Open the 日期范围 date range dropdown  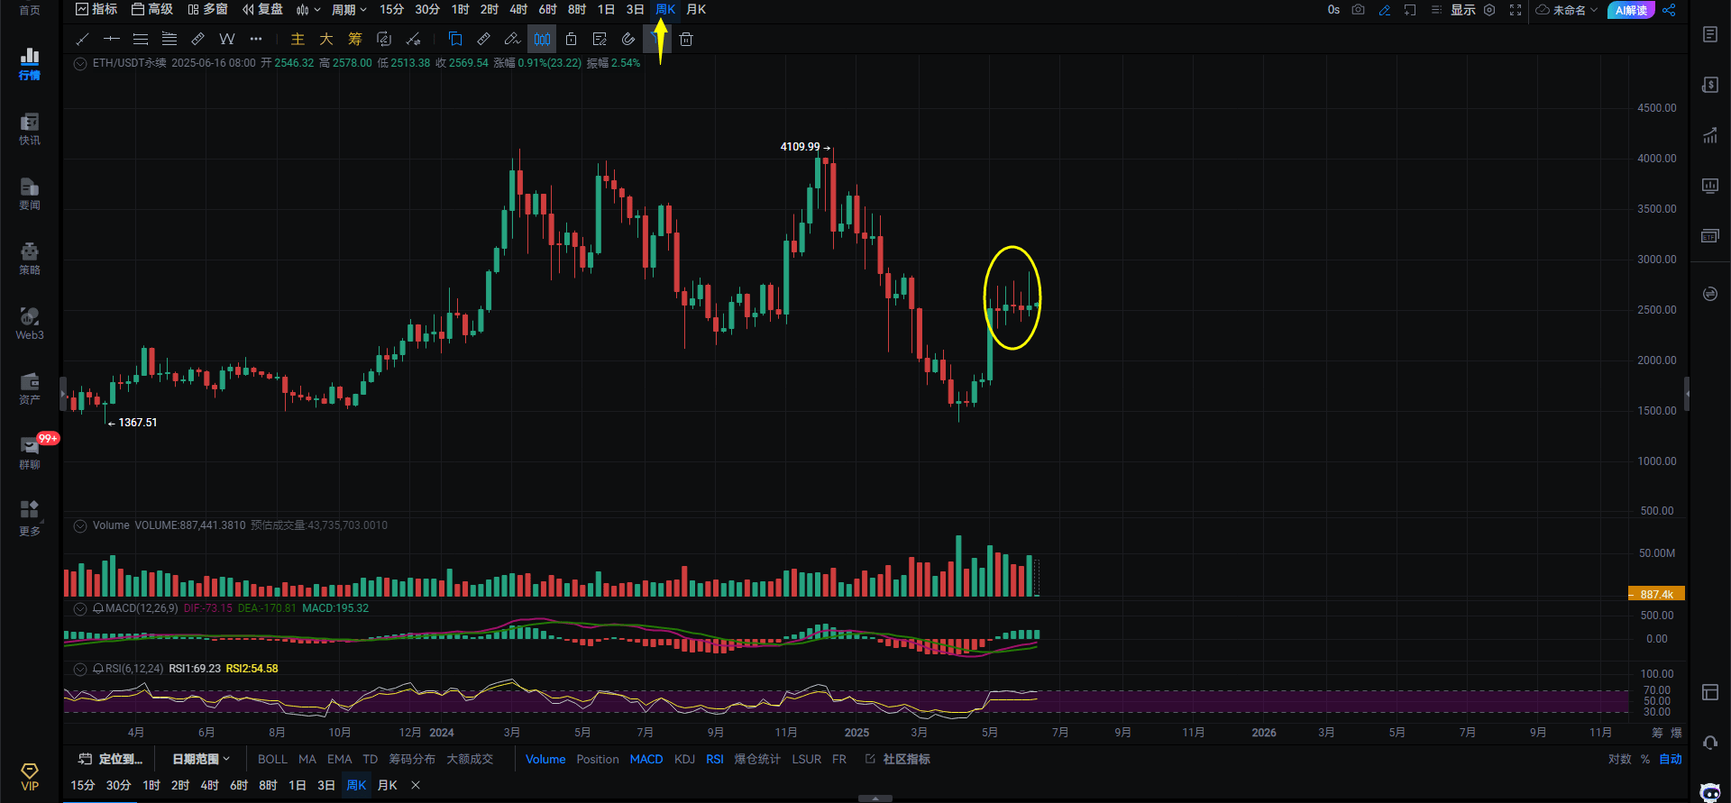point(201,759)
